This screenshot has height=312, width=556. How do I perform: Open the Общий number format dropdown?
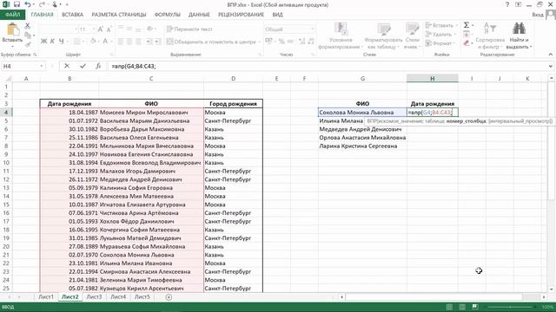pyautogui.click(x=313, y=29)
